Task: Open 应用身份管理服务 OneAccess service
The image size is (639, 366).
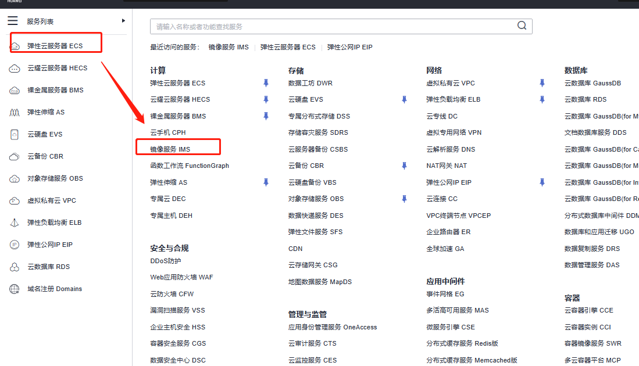Action: click(x=333, y=327)
